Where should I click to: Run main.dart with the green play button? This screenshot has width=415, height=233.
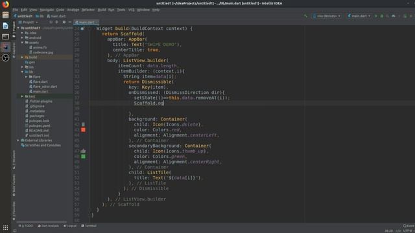pyautogui.click(x=376, y=16)
